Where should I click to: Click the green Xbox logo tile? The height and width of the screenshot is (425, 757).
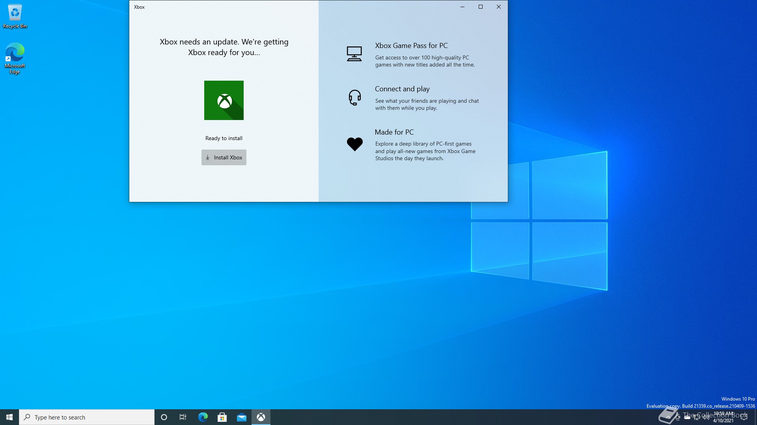[224, 100]
